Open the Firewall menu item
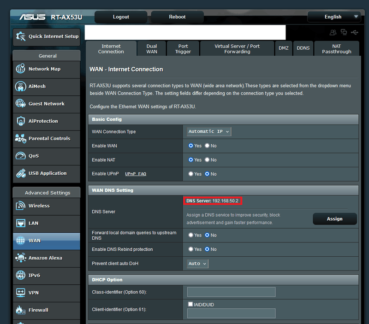 pyautogui.click(x=47, y=311)
